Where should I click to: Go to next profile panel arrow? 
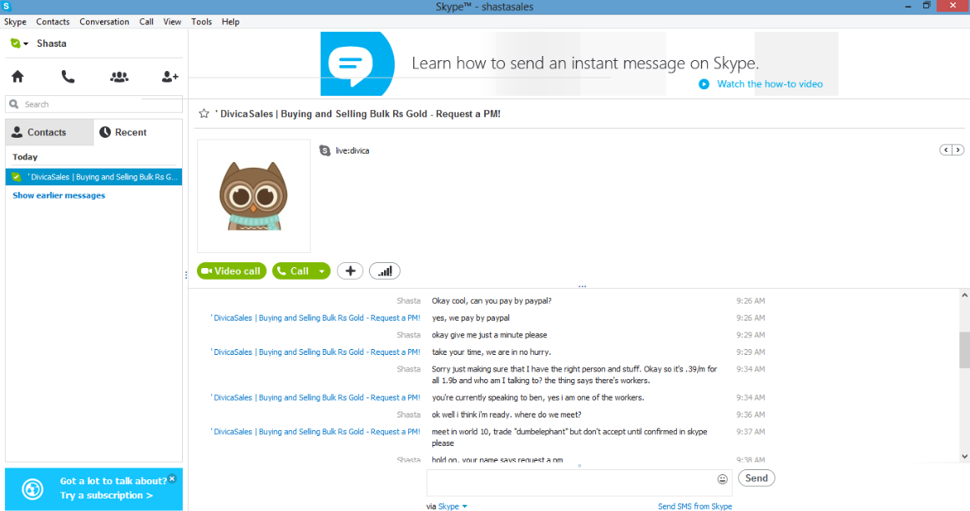(x=957, y=149)
